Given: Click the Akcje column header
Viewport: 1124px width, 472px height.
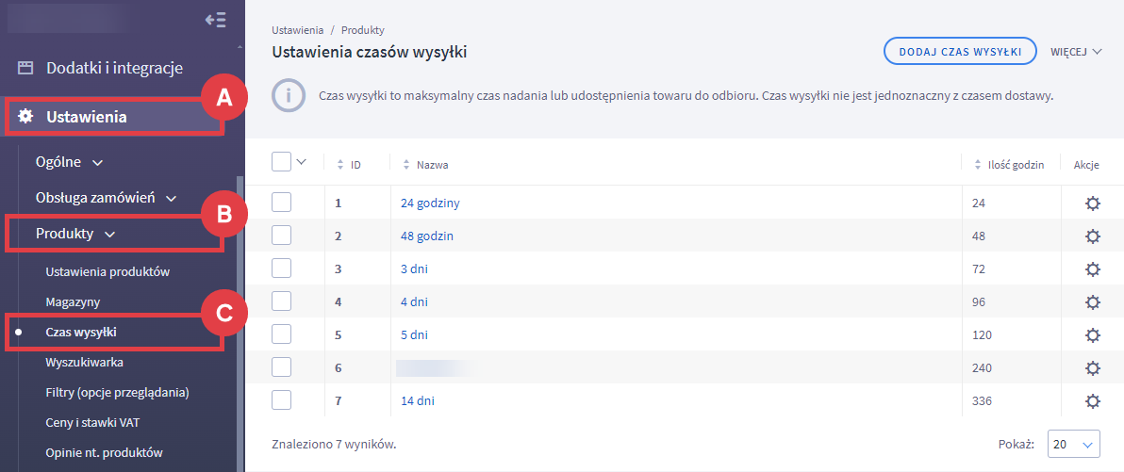Looking at the screenshot, I should 1086,166.
